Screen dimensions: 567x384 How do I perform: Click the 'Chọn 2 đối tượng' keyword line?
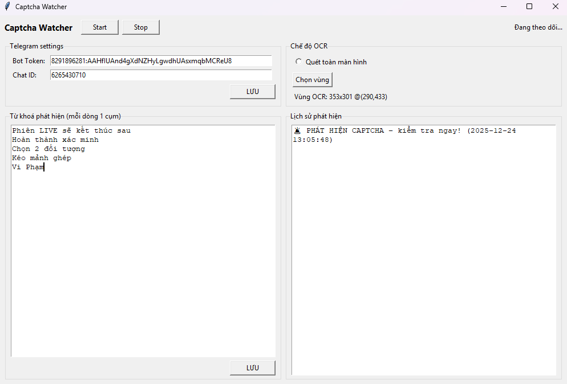coord(48,149)
